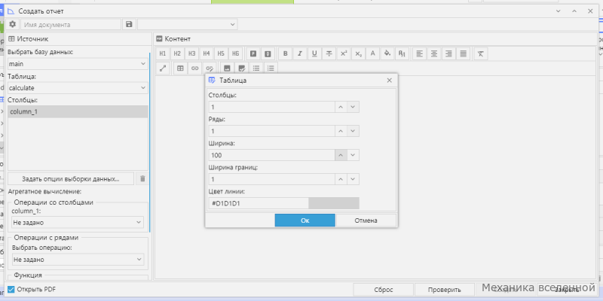The image size is (603, 301).
Task: Apply H3 heading style
Action: click(x=192, y=53)
